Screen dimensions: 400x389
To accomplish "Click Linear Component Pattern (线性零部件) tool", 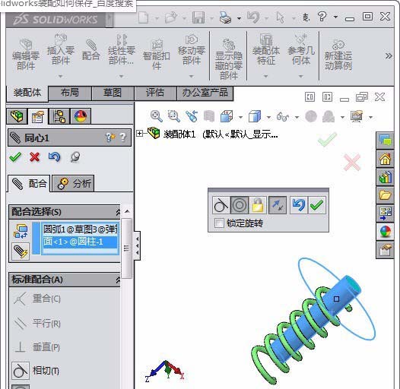I will (x=122, y=49).
